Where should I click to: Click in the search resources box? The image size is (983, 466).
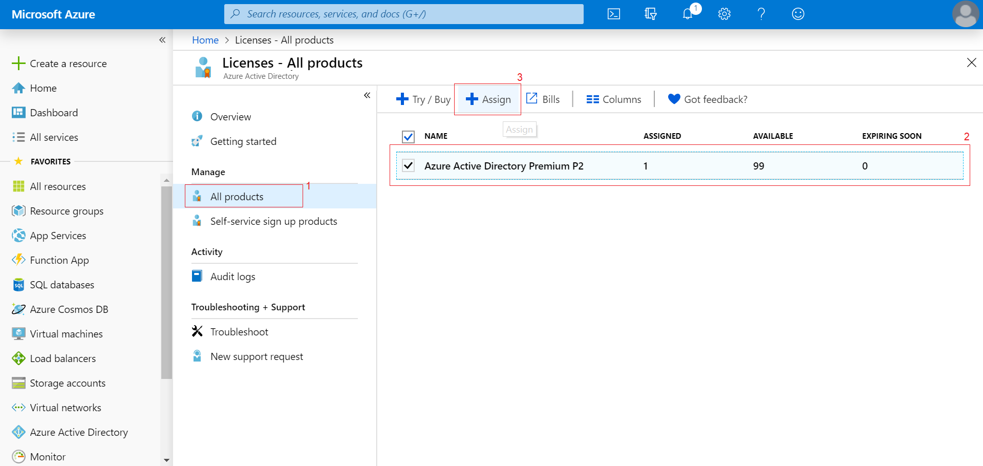coord(403,14)
